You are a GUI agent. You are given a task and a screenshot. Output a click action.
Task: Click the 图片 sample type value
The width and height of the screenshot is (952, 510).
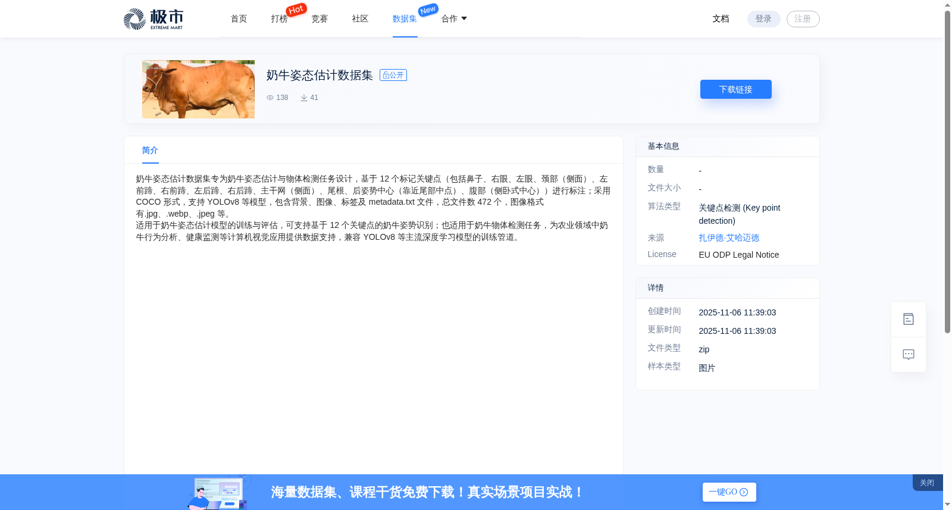707,368
